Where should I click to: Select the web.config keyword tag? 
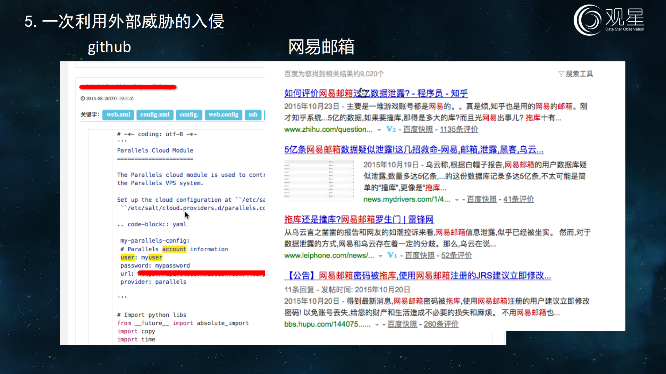223,114
